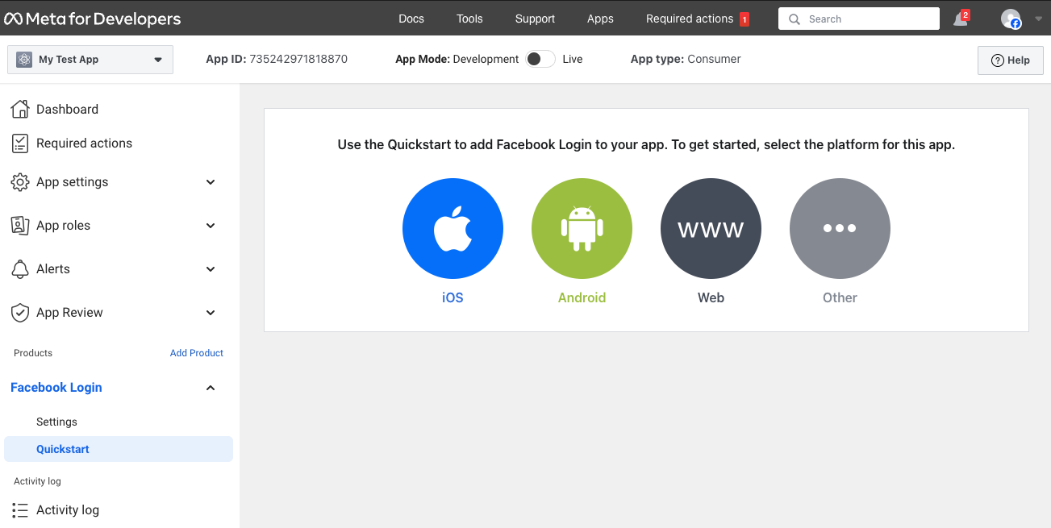Focus the Search input field
The image size is (1051, 528).
click(859, 19)
